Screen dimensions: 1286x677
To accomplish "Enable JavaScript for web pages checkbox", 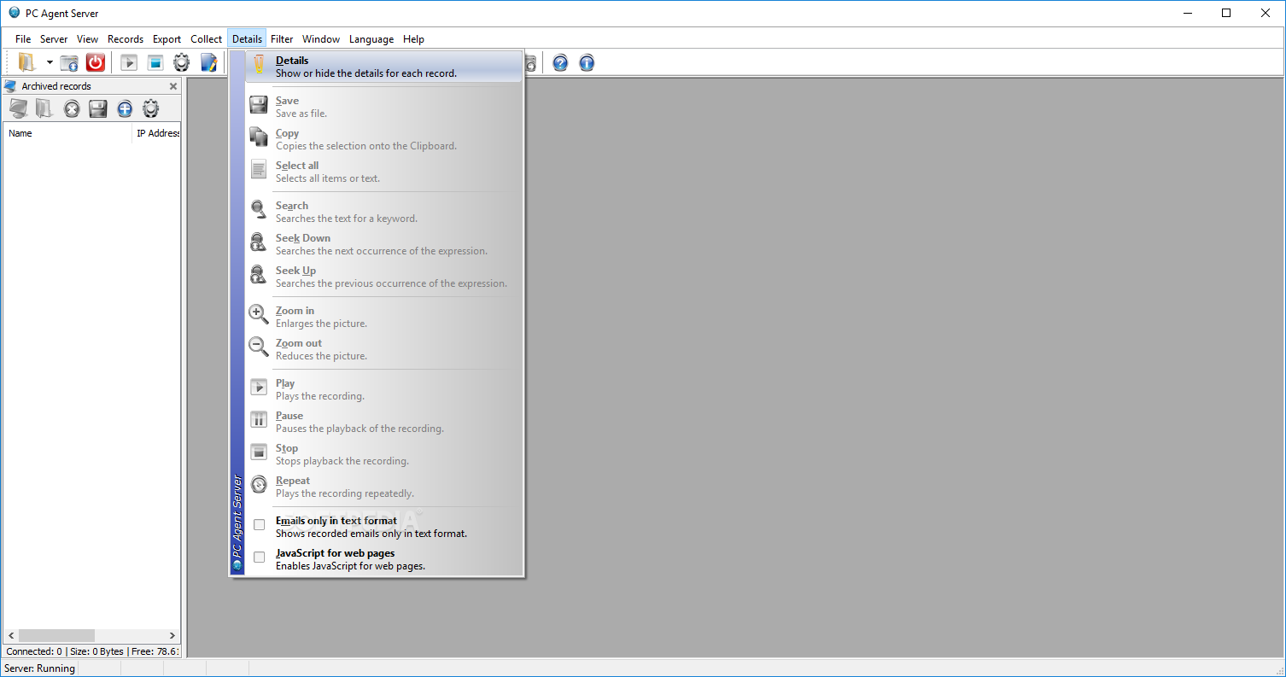I will [x=260, y=557].
